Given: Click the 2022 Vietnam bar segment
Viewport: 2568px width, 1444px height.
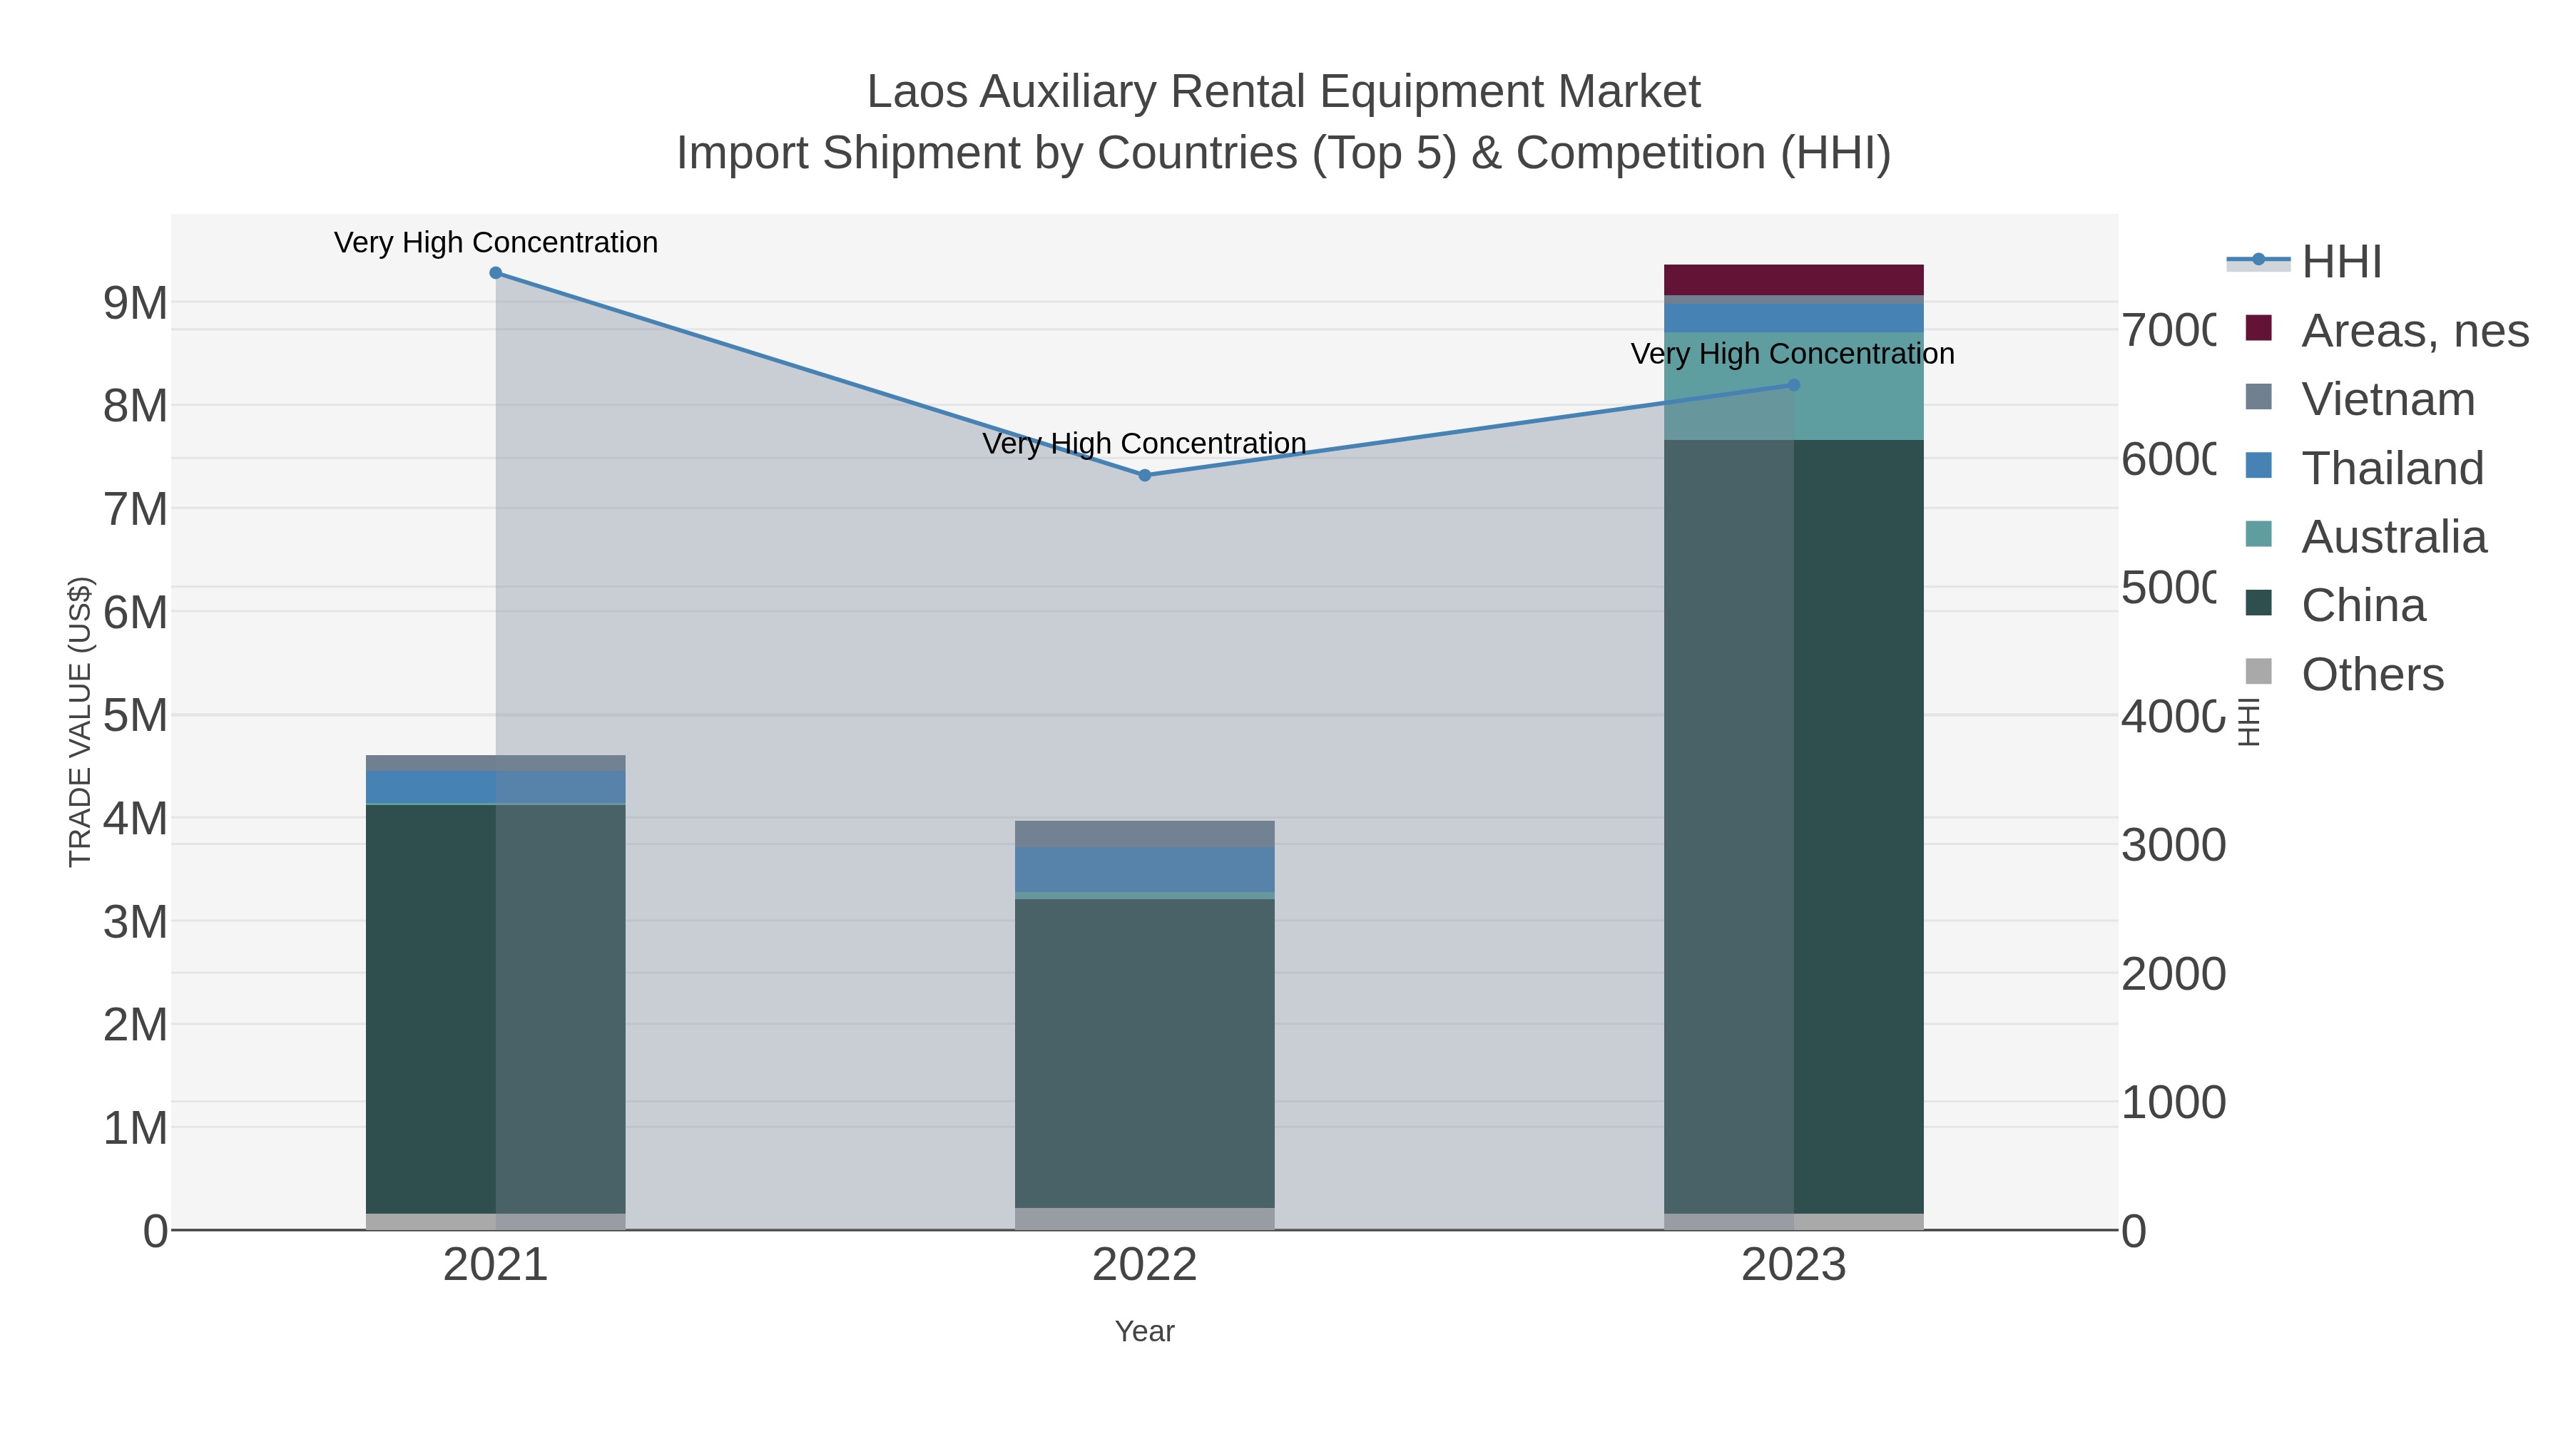Looking at the screenshot, I should [x=1144, y=834].
